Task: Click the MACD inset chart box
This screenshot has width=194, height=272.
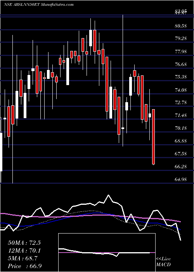Action: click(x=107, y=253)
